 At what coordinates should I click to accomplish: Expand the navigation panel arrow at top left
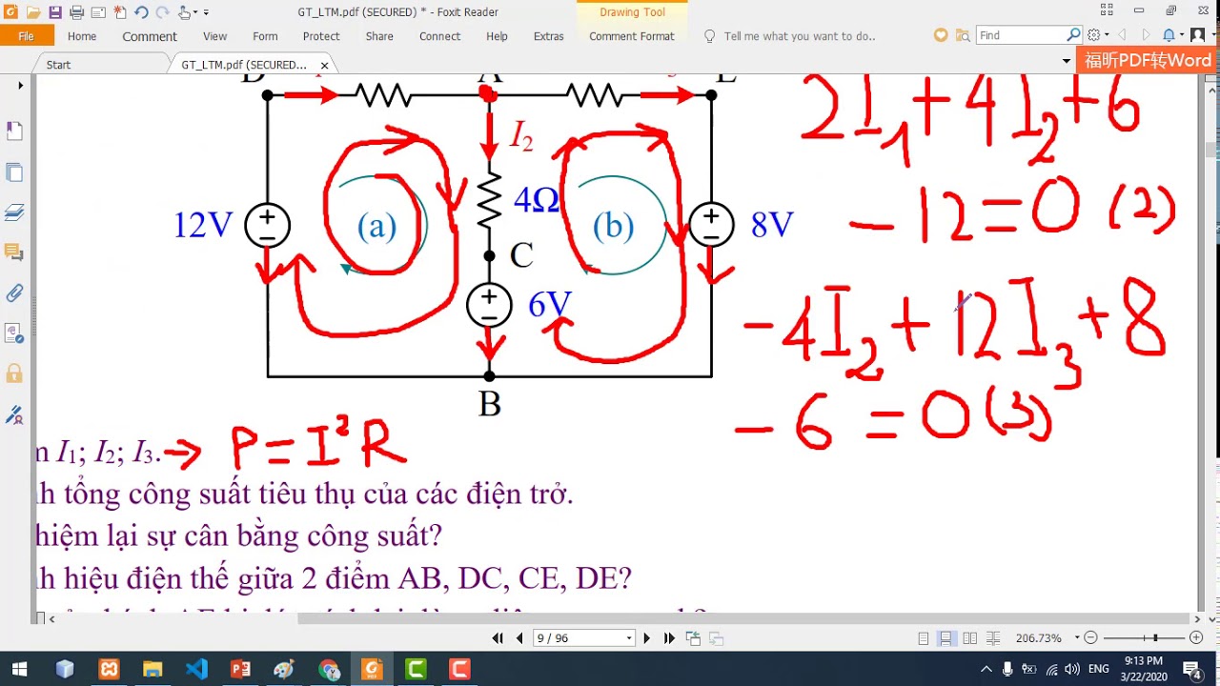(x=20, y=86)
